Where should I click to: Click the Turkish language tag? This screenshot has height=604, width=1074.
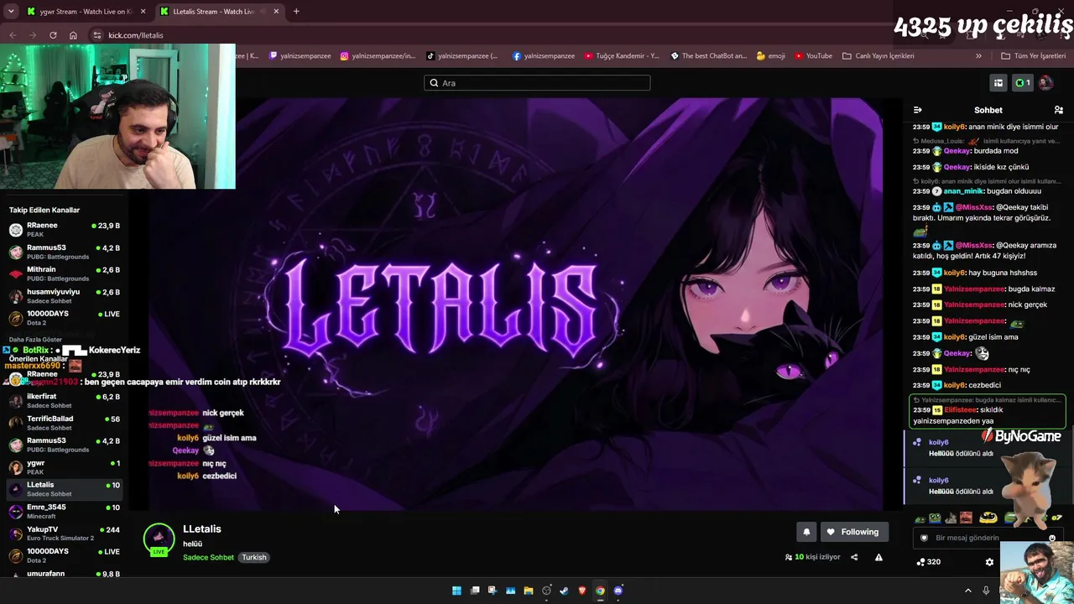[x=254, y=558]
